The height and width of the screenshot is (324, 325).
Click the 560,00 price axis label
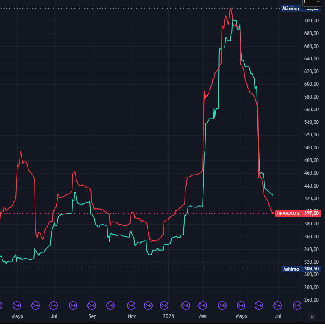click(x=311, y=110)
